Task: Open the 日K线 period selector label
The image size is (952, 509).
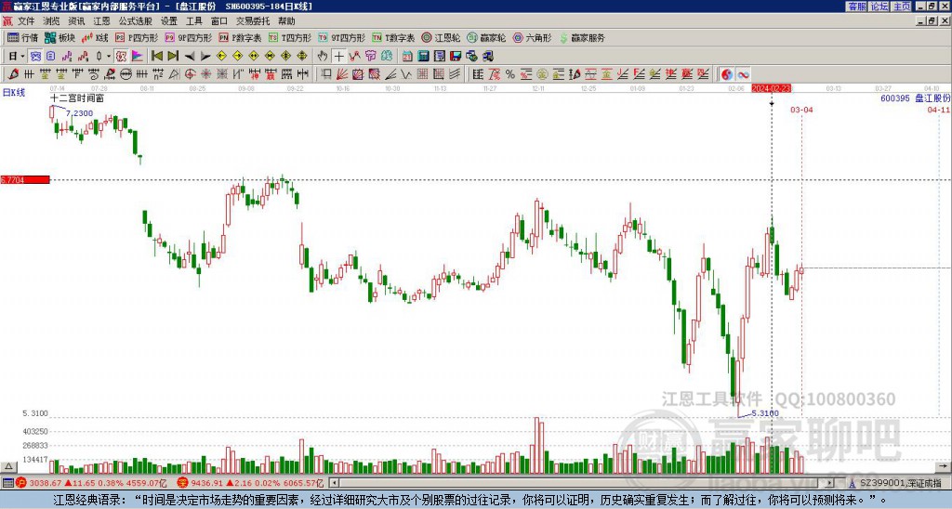Action: tap(14, 92)
